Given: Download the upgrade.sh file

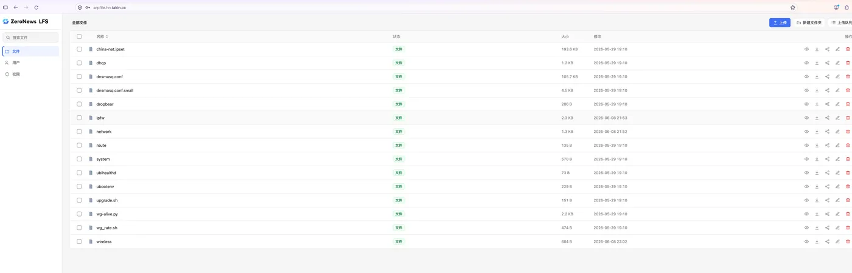Looking at the screenshot, I should pyautogui.click(x=817, y=200).
